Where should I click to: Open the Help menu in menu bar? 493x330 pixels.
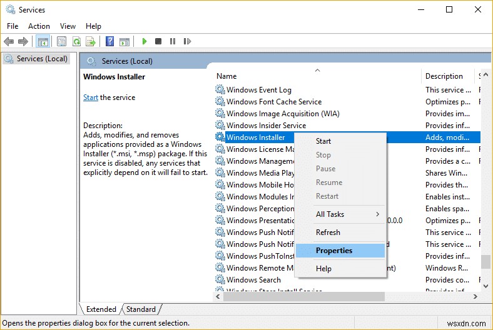(93, 26)
